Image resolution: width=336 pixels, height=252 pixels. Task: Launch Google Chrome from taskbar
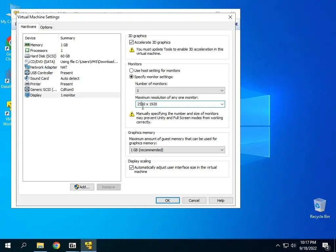tap(56, 245)
